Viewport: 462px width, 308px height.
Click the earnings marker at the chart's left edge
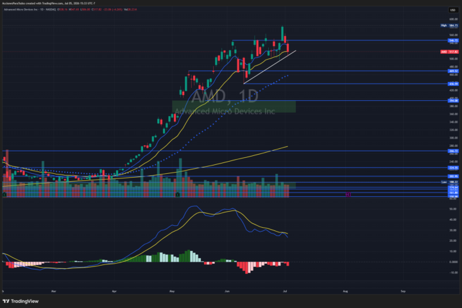(x=4, y=195)
